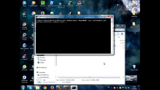This screenshot has width=160, height=90.
Task: Open Action Center flag icon
Action: click(x=123, y=88)
